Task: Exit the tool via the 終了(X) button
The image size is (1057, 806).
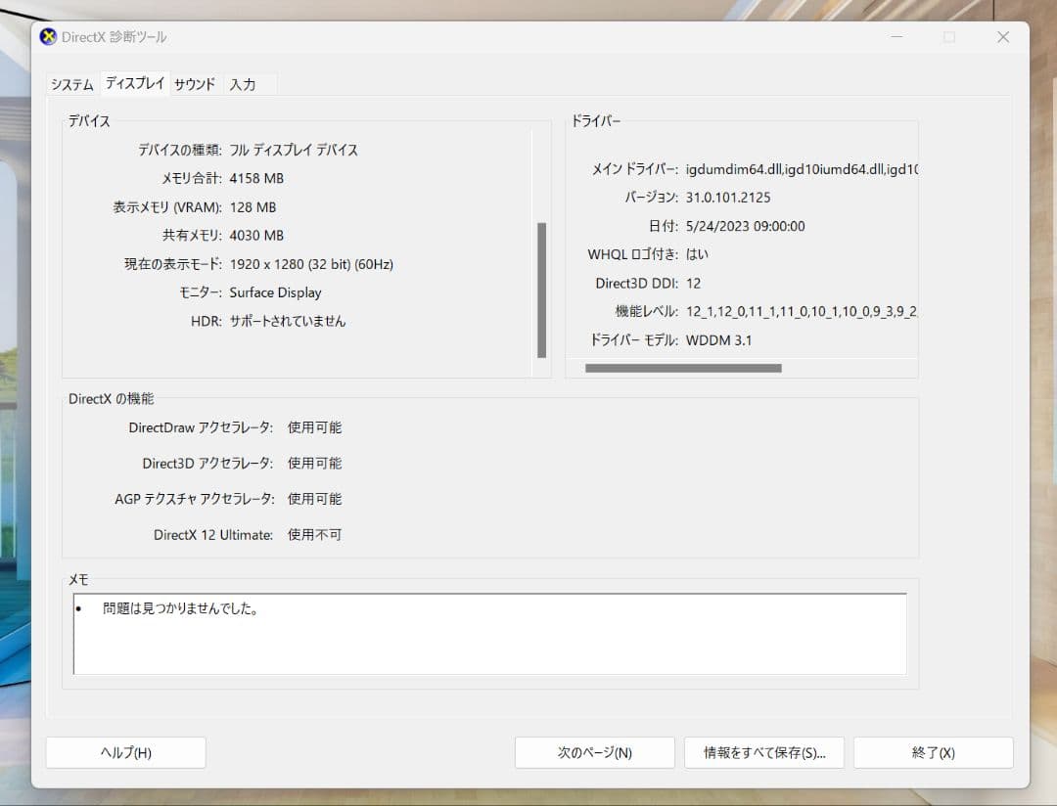Action: pos(931,752)
